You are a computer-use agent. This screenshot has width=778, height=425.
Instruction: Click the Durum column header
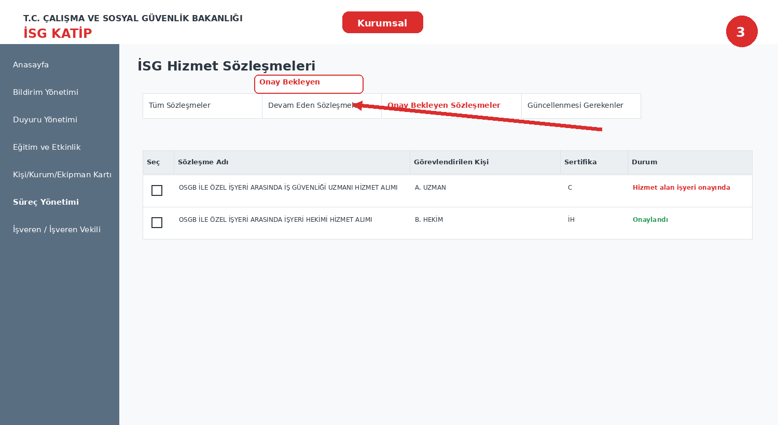690,162
